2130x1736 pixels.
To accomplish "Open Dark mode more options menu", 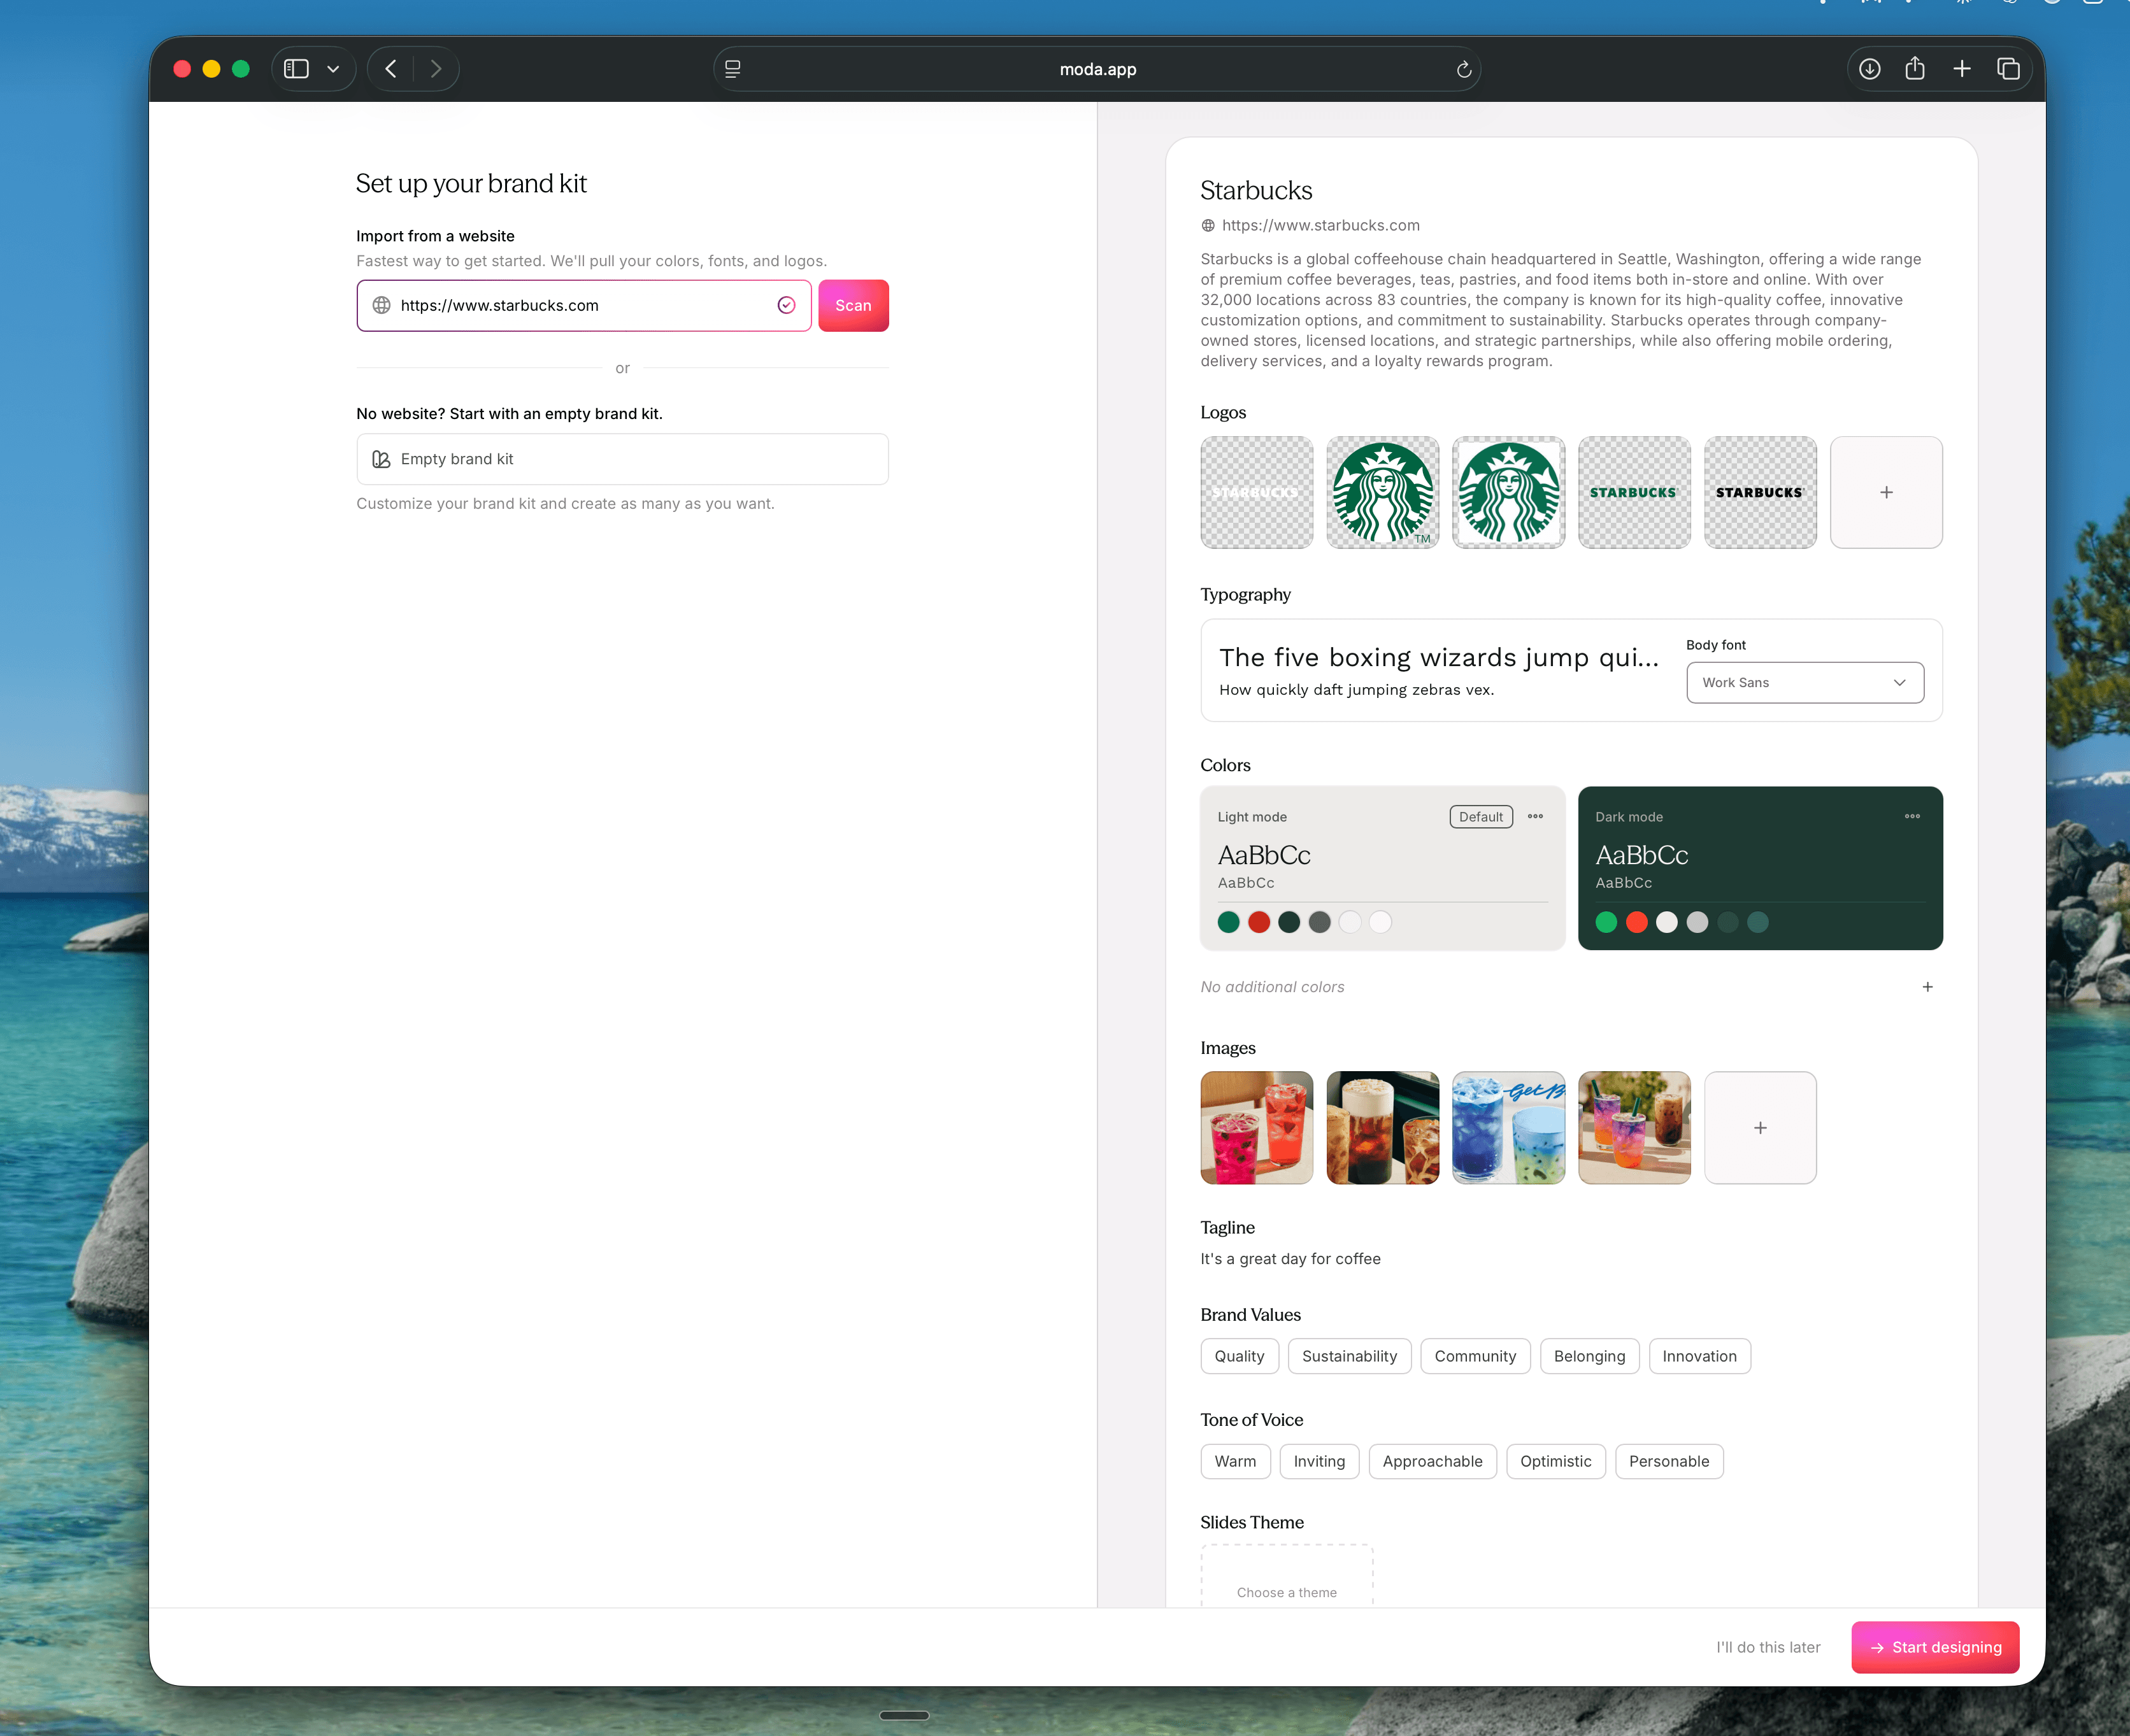I will pos(1912,816).
